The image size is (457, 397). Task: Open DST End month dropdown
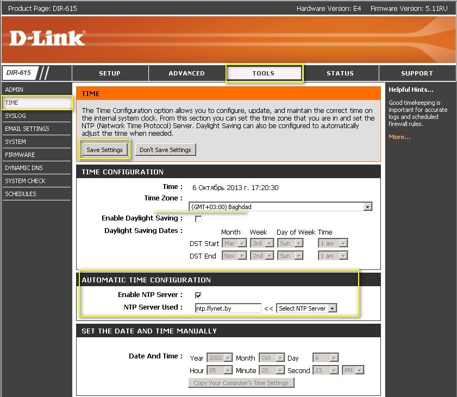(234, 256)
